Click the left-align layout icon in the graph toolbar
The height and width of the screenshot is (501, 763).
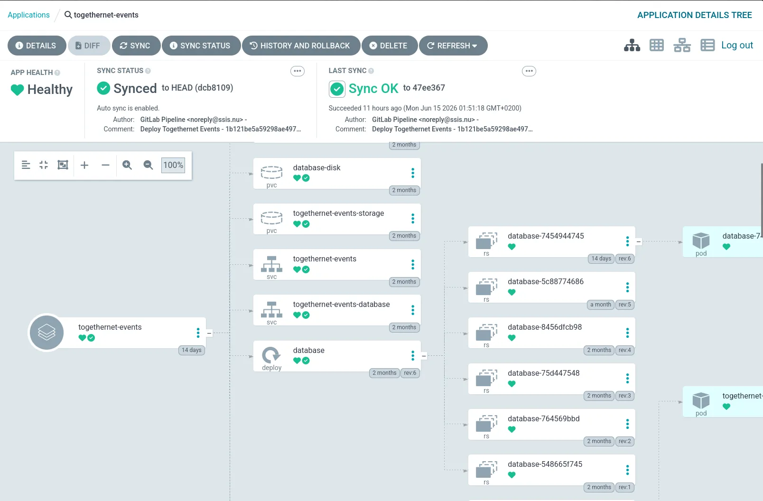(x=26, y=165)
